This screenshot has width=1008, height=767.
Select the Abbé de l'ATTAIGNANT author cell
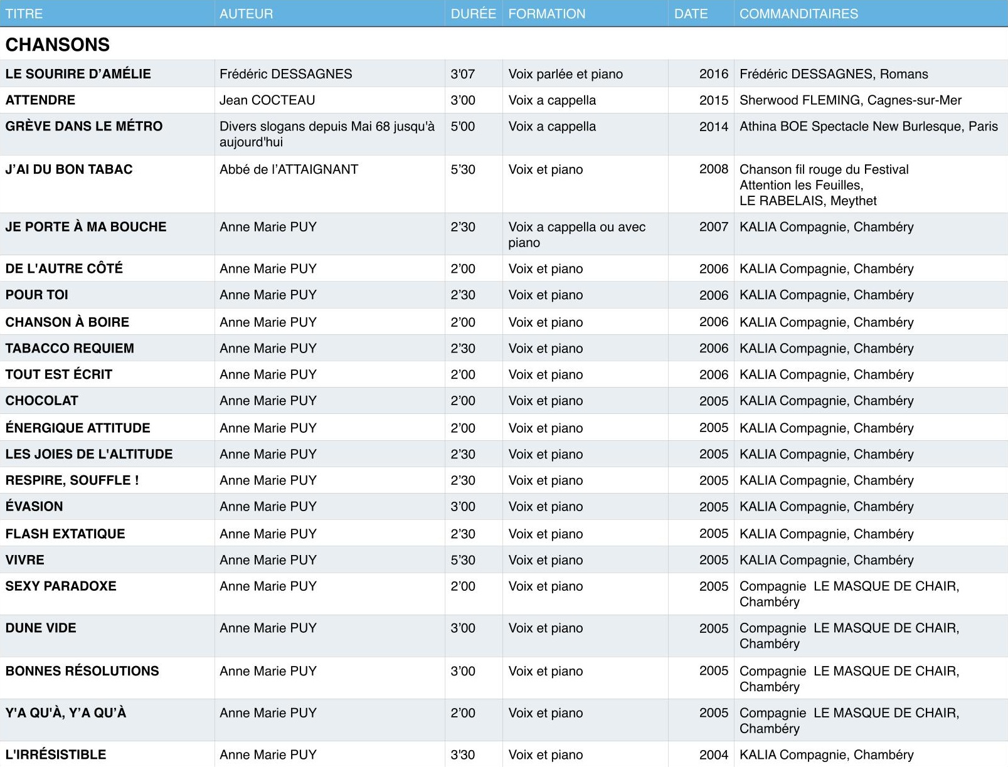(x=289, y=169)
